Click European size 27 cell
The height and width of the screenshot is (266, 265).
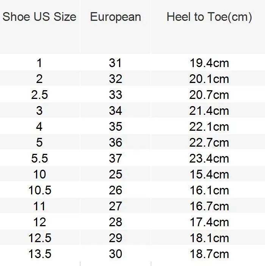115,206
